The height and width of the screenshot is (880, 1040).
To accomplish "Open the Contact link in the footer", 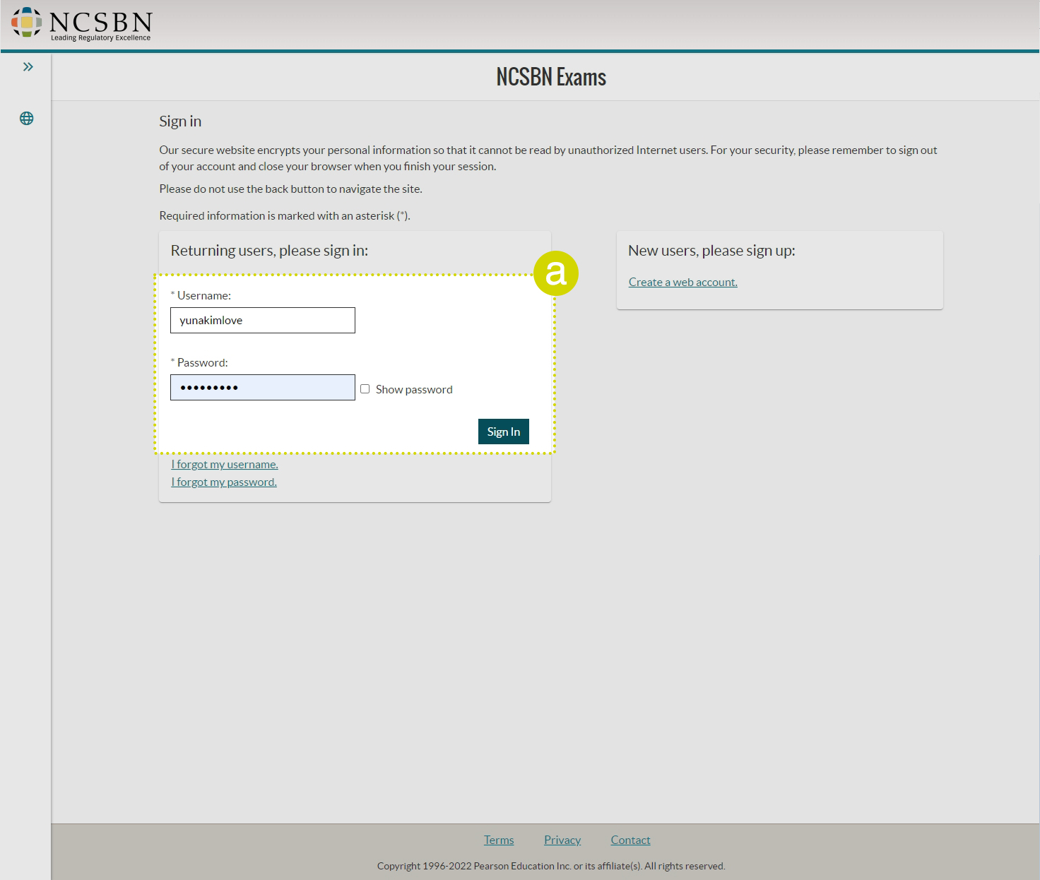I will click(x=631, y=840).
